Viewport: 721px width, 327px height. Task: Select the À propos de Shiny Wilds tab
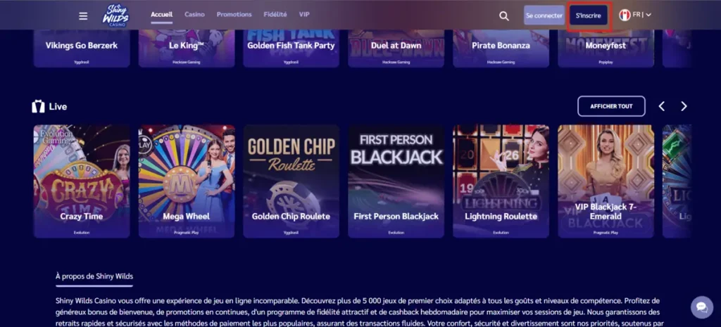click(94, 276)
